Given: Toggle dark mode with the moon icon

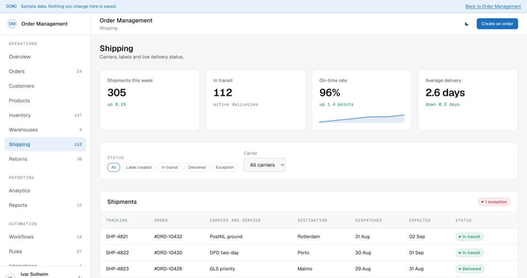Looking at the screenshot, I should [x=466, y=24].
